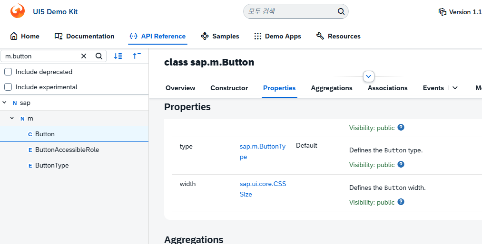Switch to the Constructor tab
Viewport: 482px width, 244px height.
pos(229,88)
